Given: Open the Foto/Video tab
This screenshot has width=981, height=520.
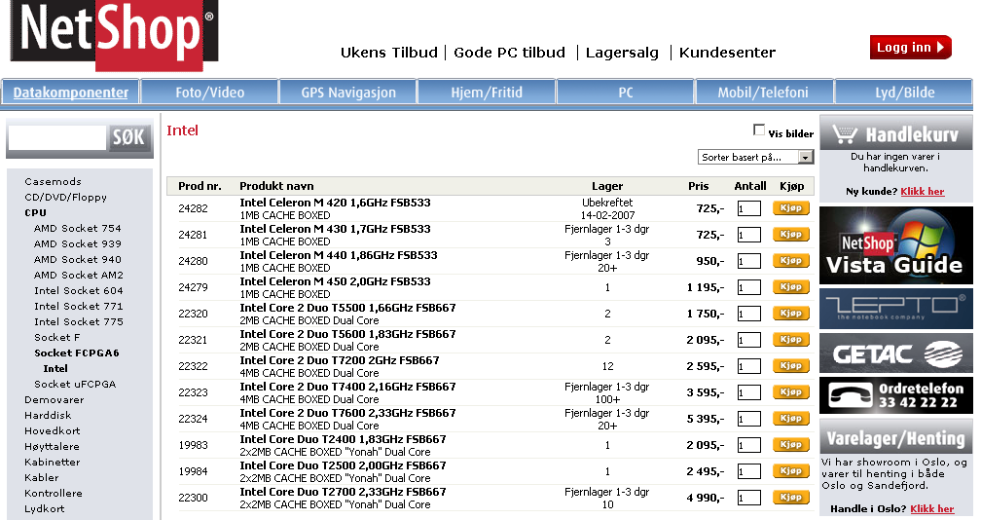Looking at the screenshot, I should (209, 93).
